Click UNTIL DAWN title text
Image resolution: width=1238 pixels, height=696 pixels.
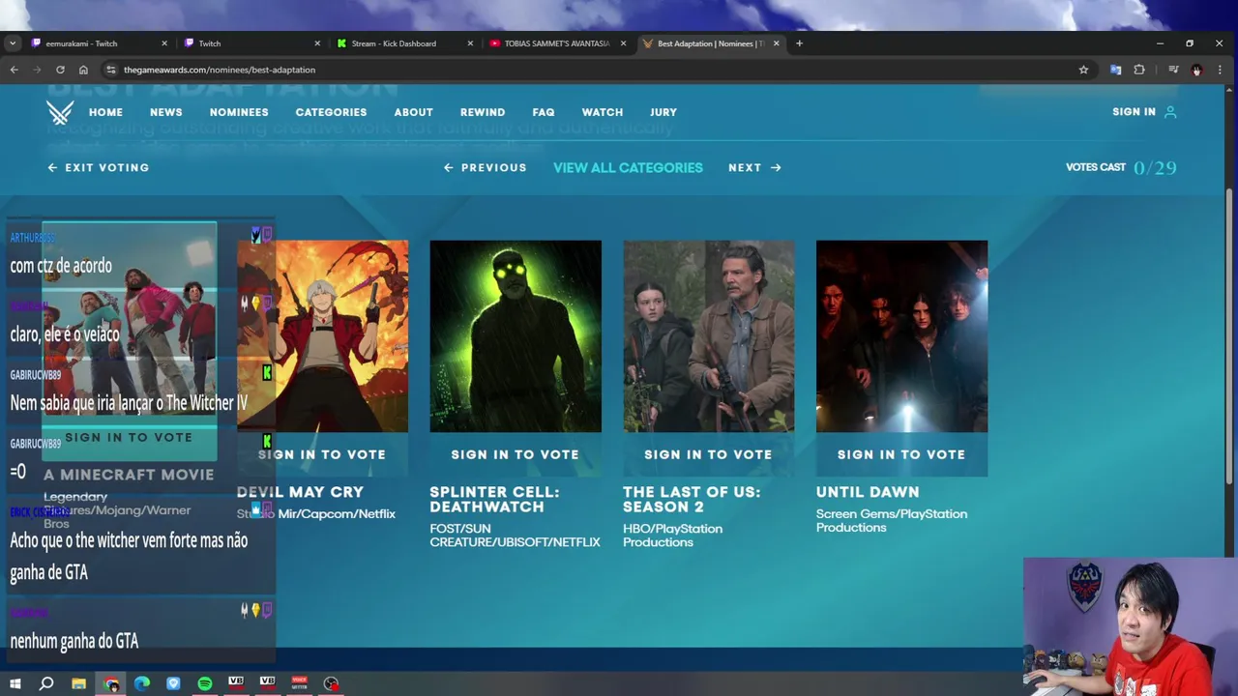(868, 492)
